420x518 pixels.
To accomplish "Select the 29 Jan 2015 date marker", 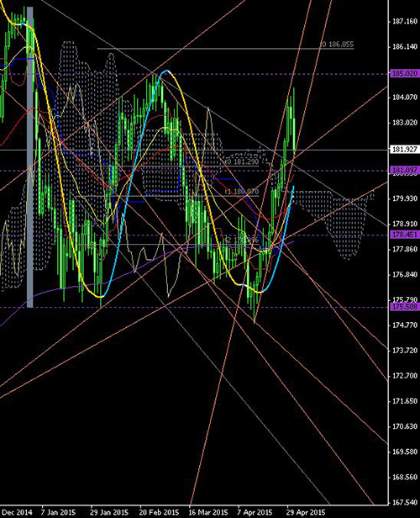I will [109, 512].
